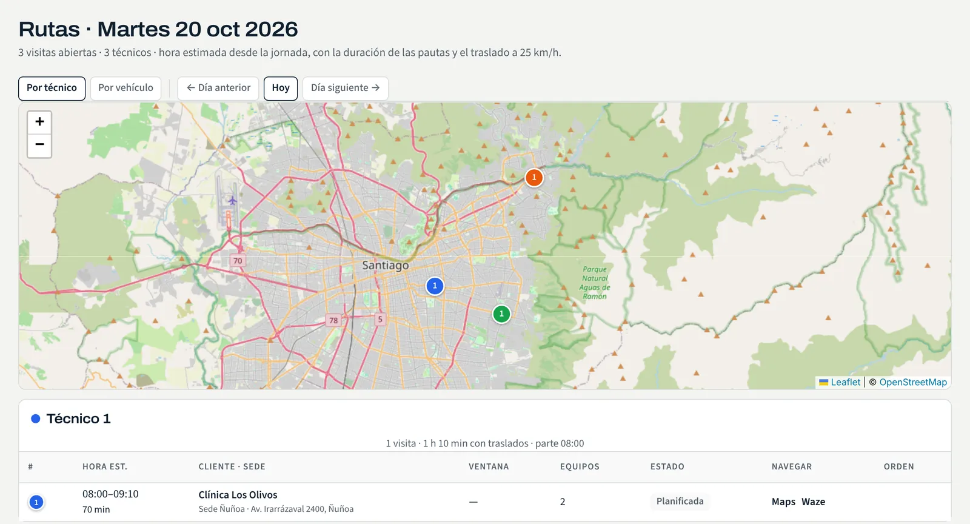Zoom out of the map with minus button
The height and width of the screenshot is (524, 970).
coord(39,146)
